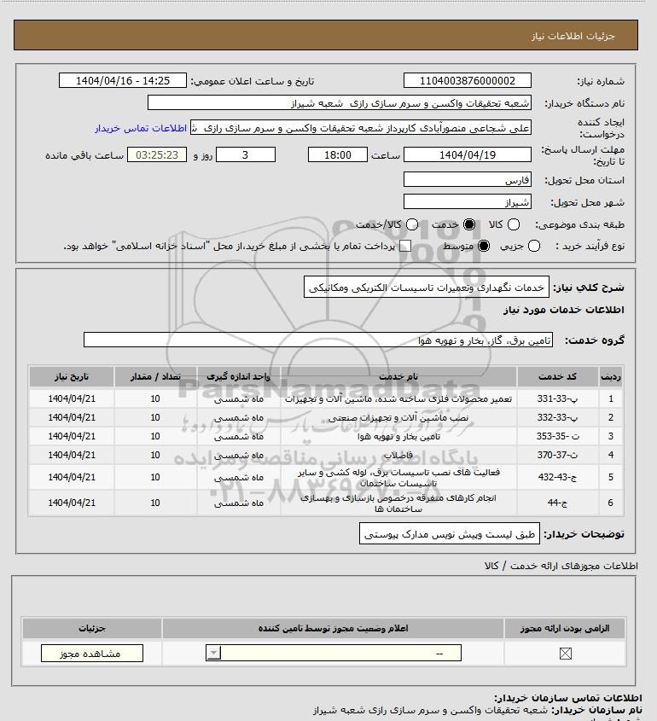Click service name فاضلاب

click(398, 455)
